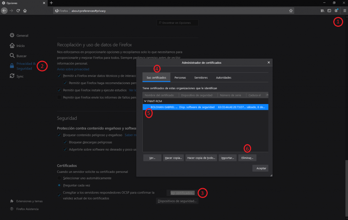Close the Opciones browser tab

(44, 3)
